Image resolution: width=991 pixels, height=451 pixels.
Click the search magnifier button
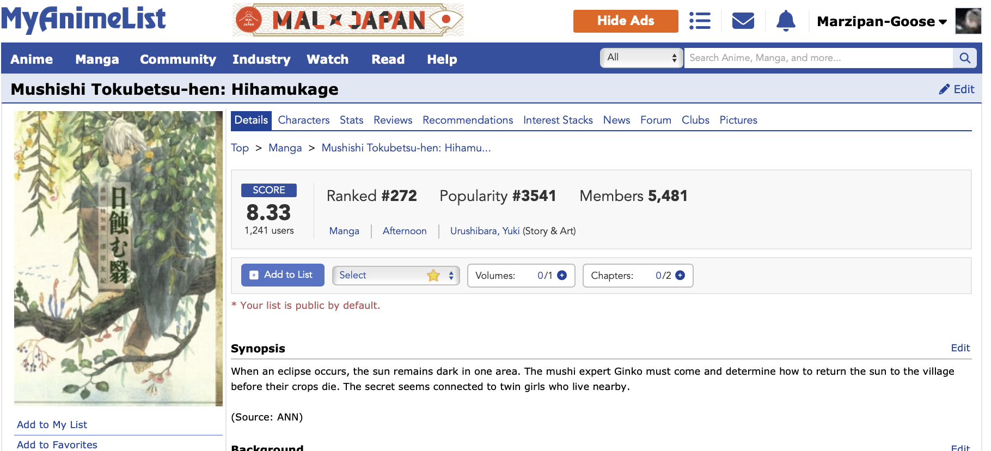tap(965, 58)
